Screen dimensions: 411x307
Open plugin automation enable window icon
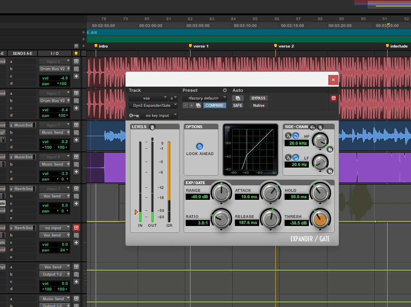238,98
